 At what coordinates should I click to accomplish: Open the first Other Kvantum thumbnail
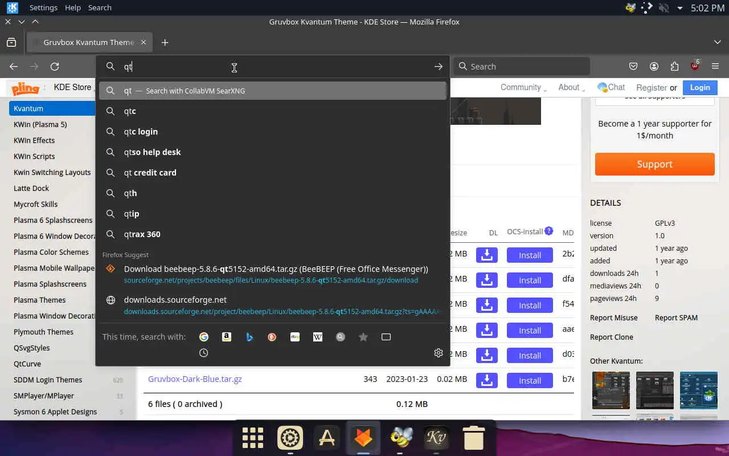click(x=611, y=390)
